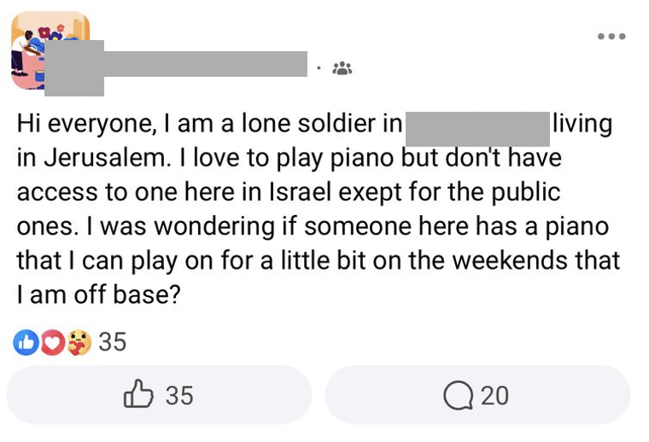Viewport: 649px width, 442px height.
Task: Click the thumbs-up outline icon
Action: tap(138, 395)
